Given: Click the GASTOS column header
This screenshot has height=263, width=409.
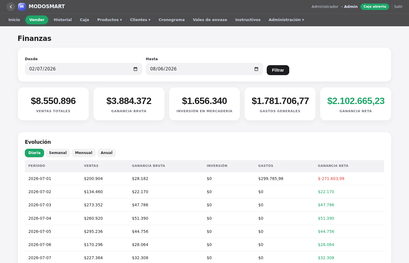Looking at the screenshot, I should [266, 166].
